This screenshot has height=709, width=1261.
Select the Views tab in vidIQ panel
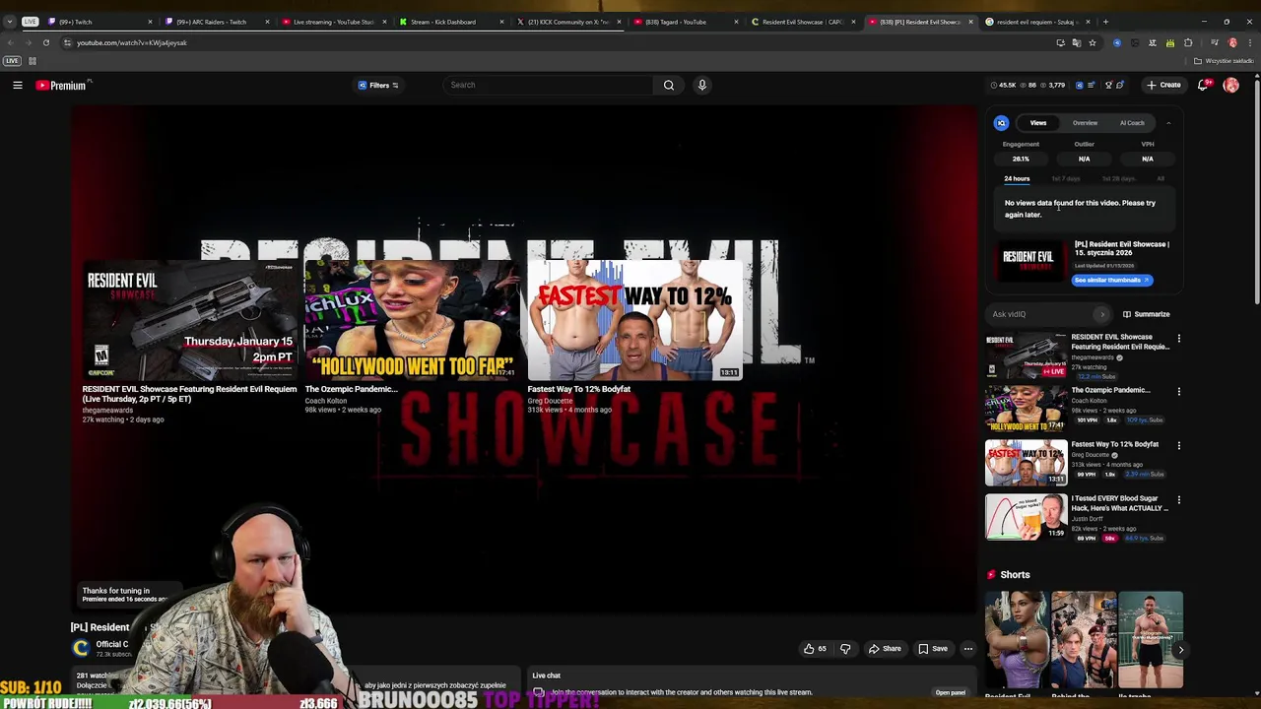tap(1038, 123)
